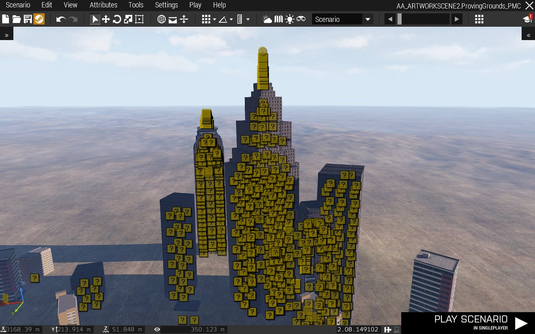The height and width of the screenshot is (334, 535).
Task: Save the scenario with the floppy icon
Action: (x=28, y=19)
